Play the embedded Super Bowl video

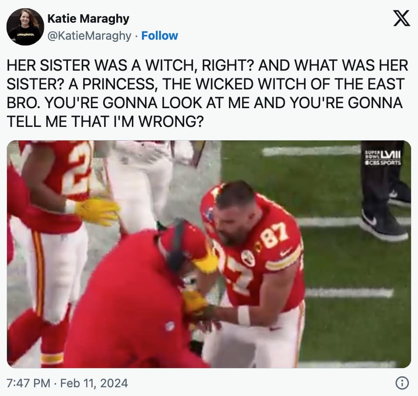click(209, 254)
